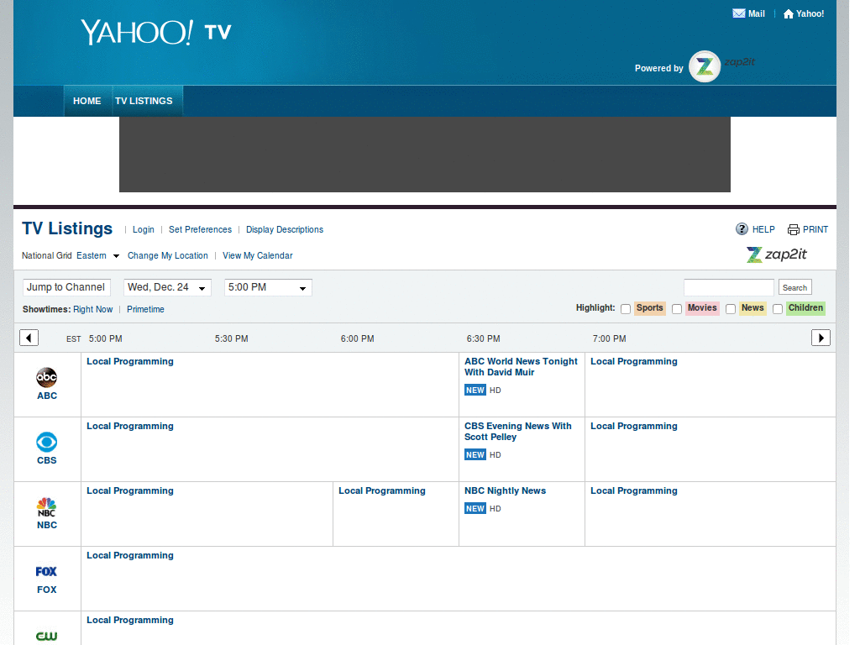
Task: Click inside the search text field
Action: 728,287
